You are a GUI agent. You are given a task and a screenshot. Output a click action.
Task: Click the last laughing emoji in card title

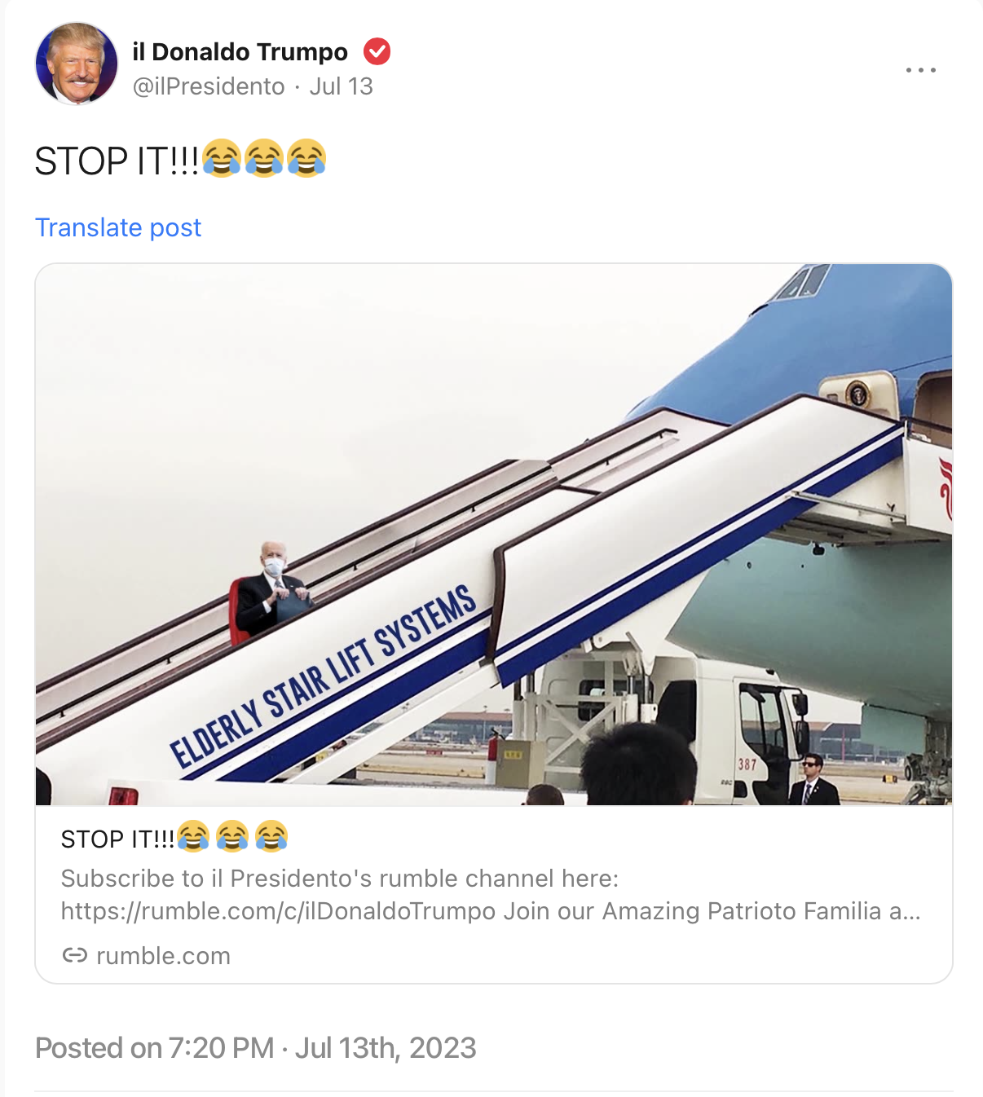(x=271, y=836)
